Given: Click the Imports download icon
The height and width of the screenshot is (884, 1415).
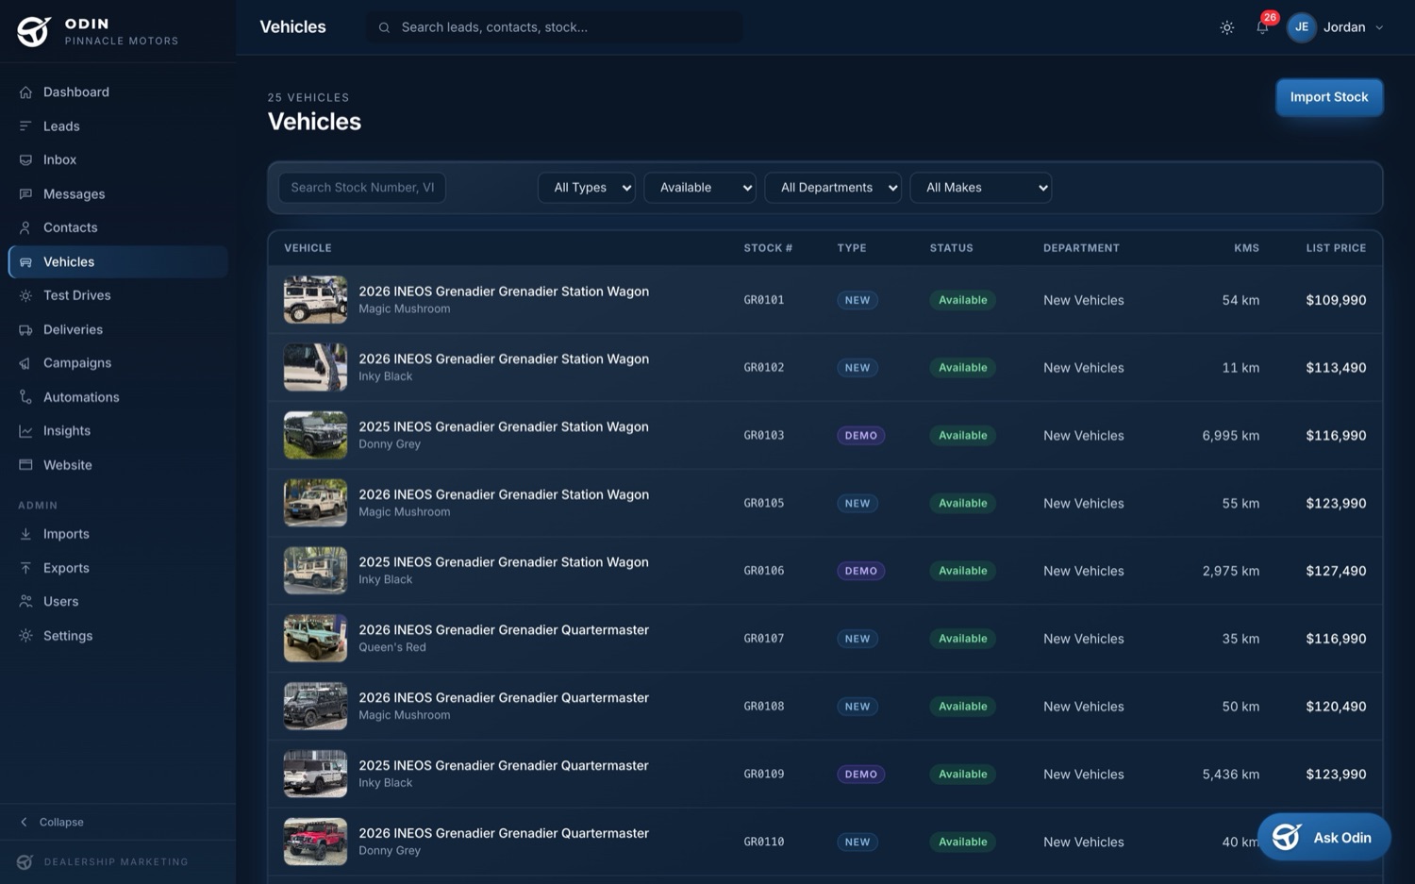Looking at the screenshot, I should (25, 534).
